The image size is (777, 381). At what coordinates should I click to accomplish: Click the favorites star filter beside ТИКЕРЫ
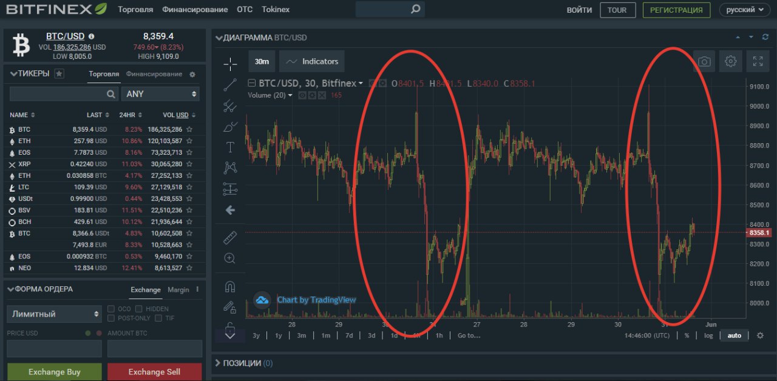tap(59, 73)
